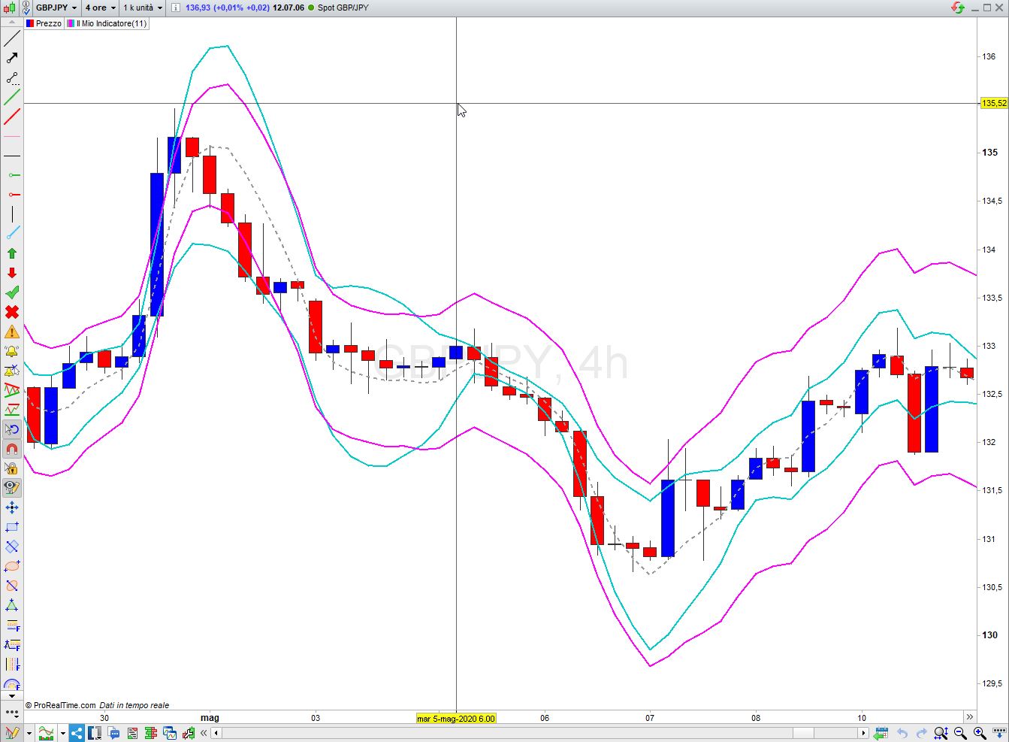Select the red trend line tool

[12, 117]
